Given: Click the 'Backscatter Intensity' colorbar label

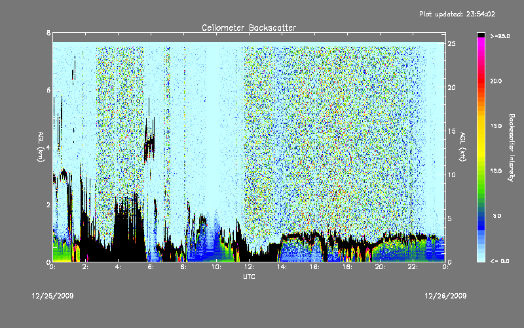Looking at the screenshot, I should [x=512, y=148].
